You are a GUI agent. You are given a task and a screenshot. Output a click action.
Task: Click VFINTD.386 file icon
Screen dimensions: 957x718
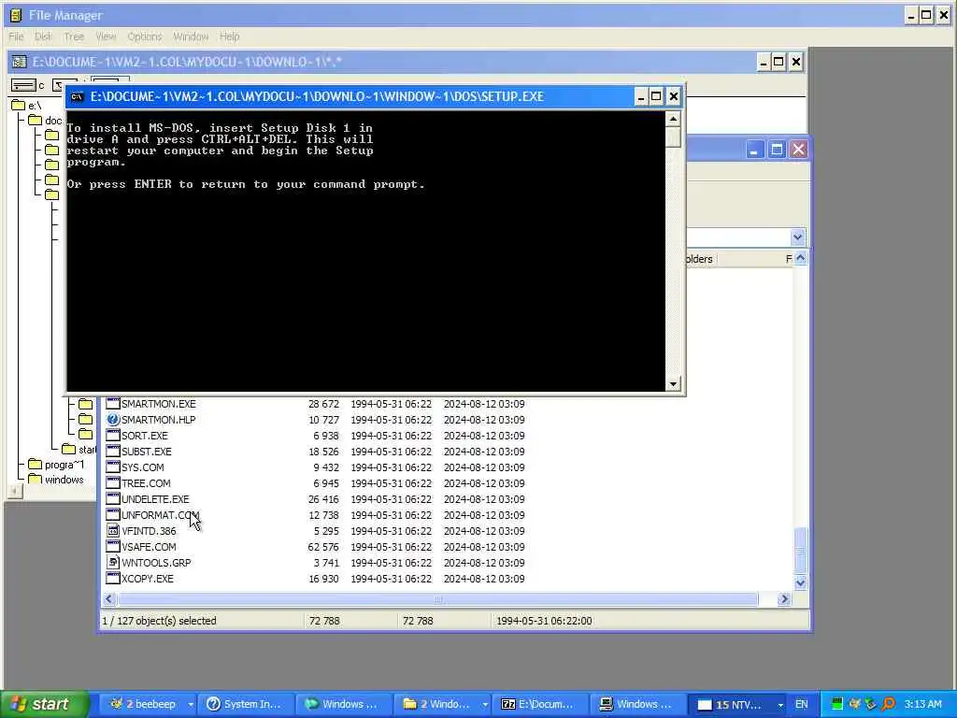click(x=113, y=531)
